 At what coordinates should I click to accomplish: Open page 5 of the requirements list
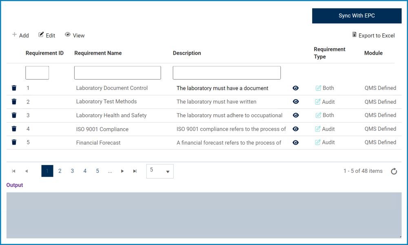point(98,171)
